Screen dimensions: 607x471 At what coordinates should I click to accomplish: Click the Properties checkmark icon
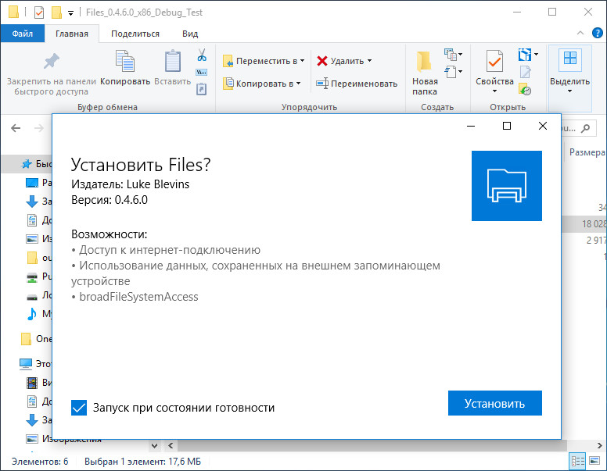(494, 61)
